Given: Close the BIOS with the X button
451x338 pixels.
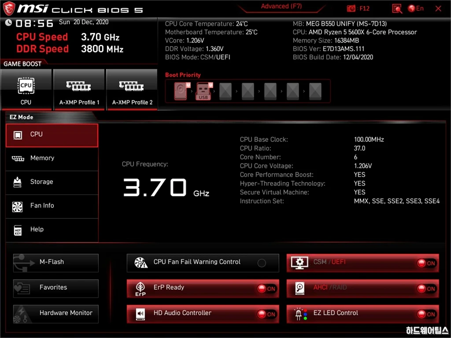Looking at the screenshot, I should [x=438, y=9].
